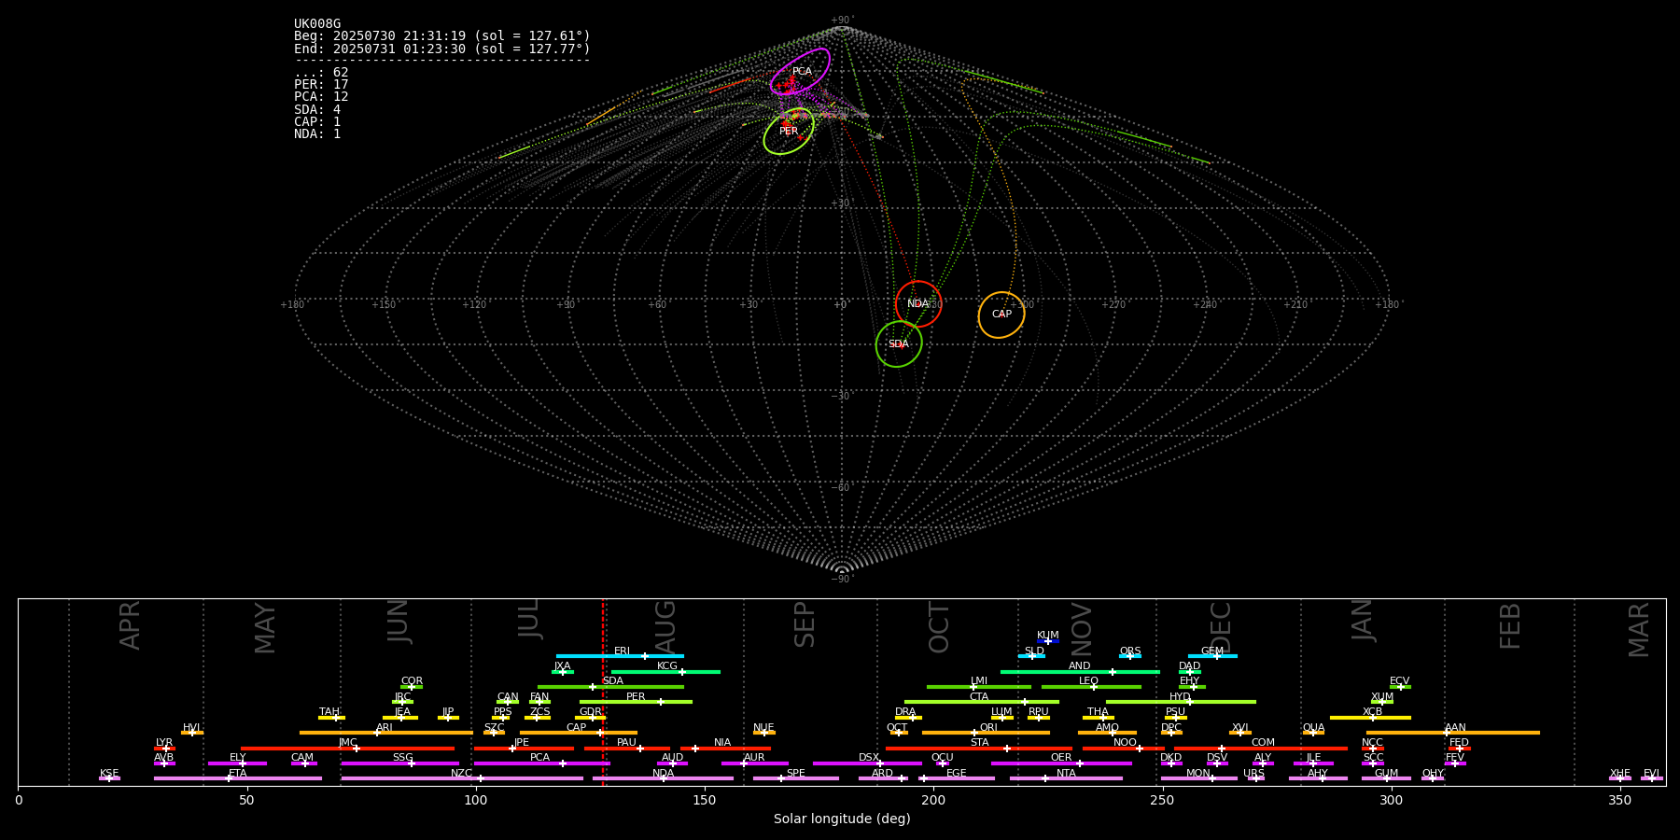Click the ORS shower label in timeline
1680x840 pixels.
pyautogui.click(x=1130, y=651)
